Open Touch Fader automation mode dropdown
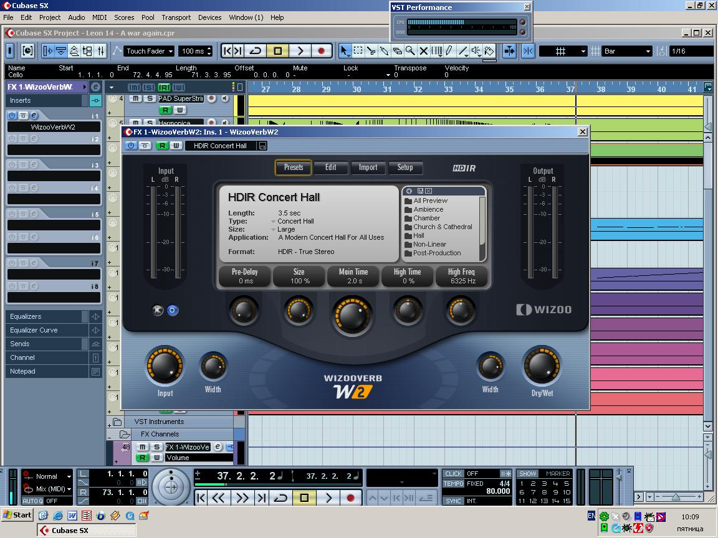The image size is (718, 538). point(150,51)
